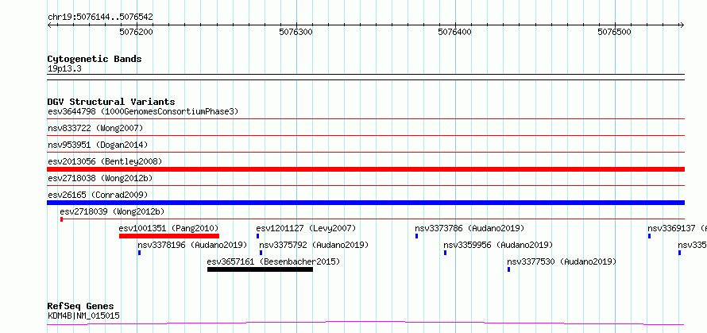Click the blue marker under nsv3375792
The image size is (707, 333).
tap(261, 253)
